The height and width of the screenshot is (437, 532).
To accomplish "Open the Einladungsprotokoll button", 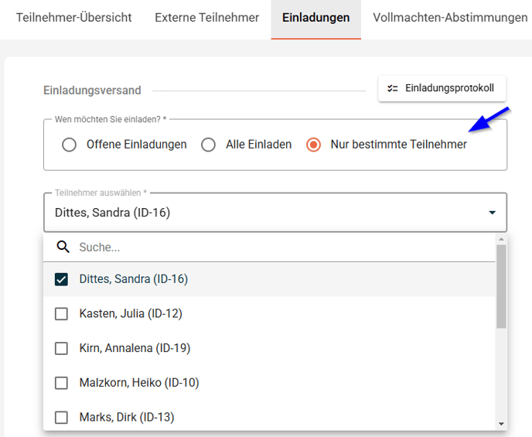I will (x=442, y=88).
